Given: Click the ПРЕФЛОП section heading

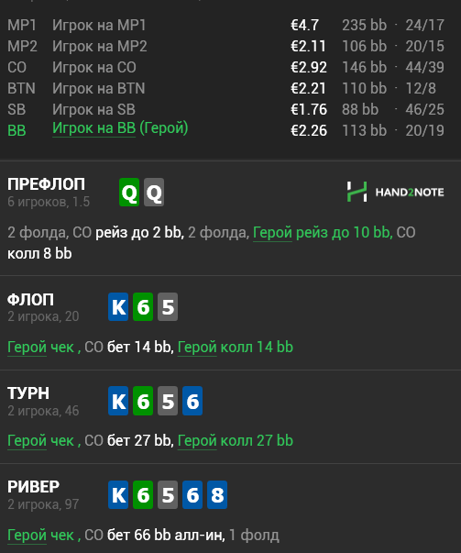Looking at the screenshot, I should pyautogui.click(x=46, y=184).
